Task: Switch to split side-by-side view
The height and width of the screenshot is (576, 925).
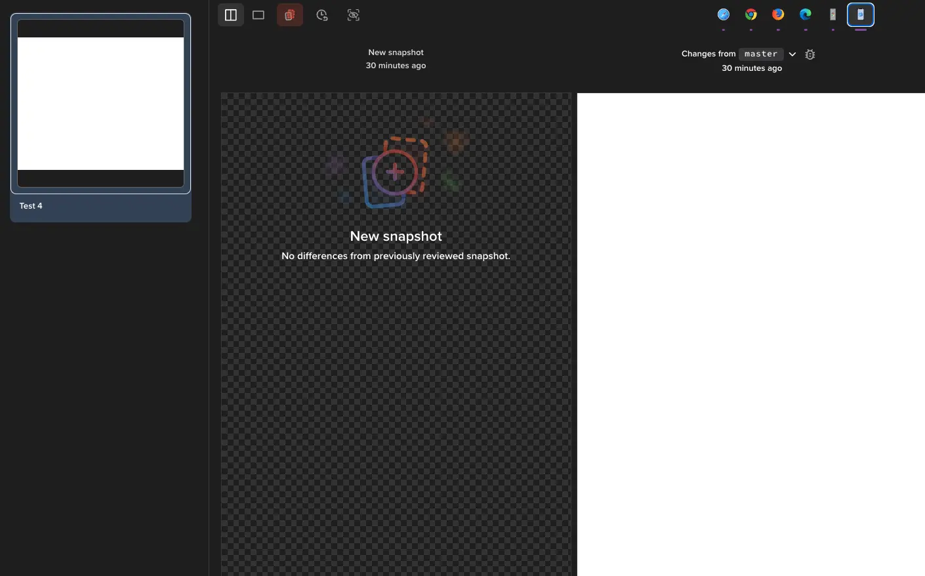Action: coord(231,15)
